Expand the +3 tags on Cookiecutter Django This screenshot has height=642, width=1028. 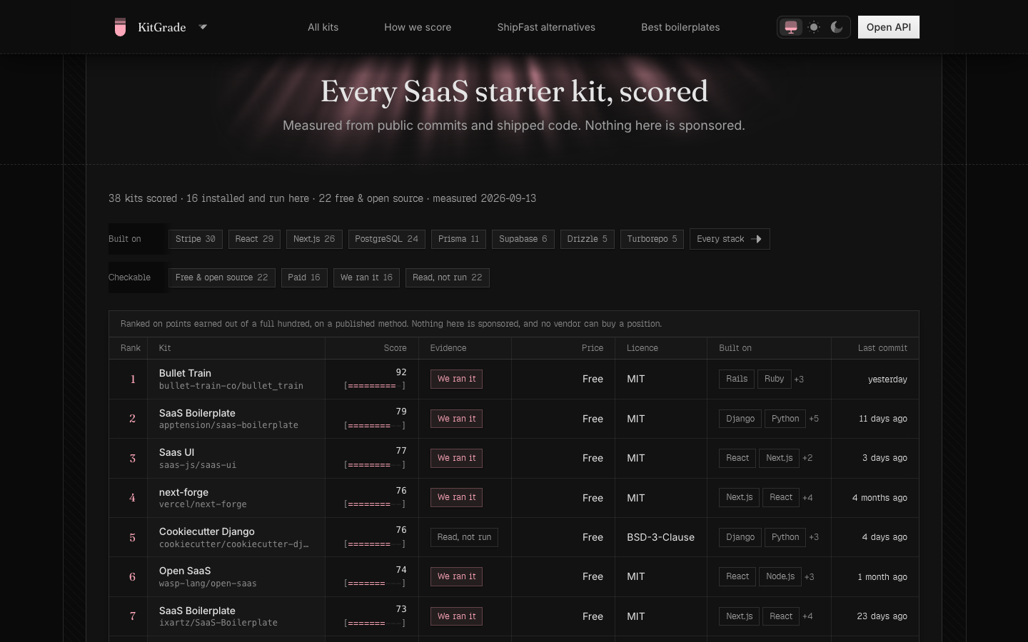pyautogui.click(x=814, y=537)
